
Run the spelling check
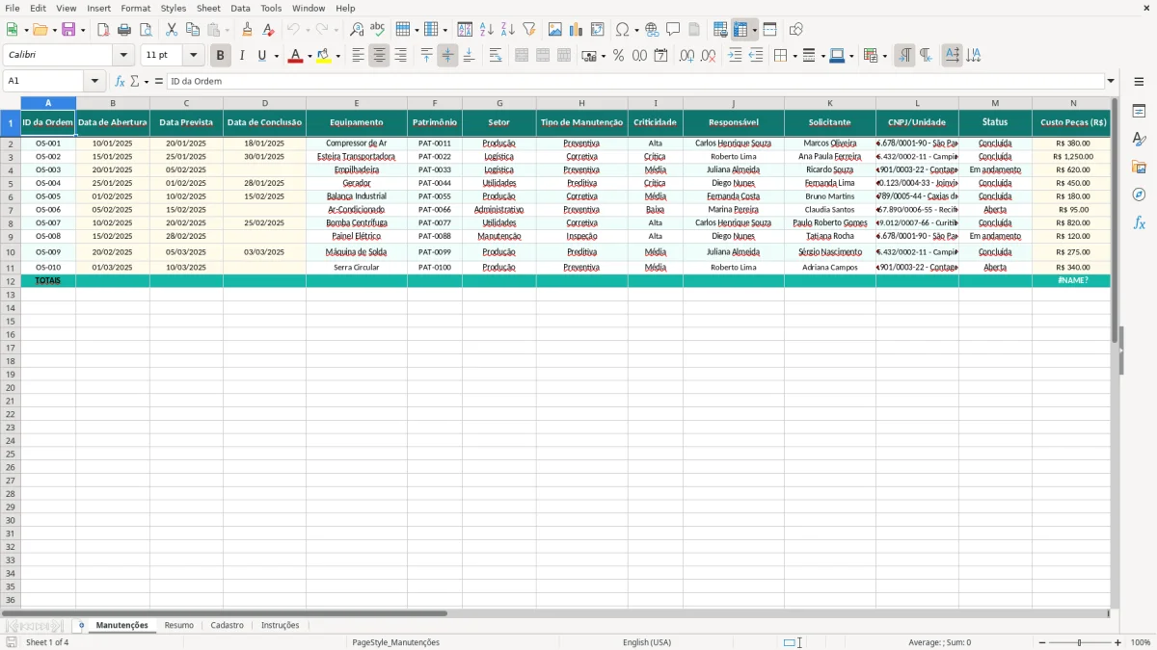[378, 30]
